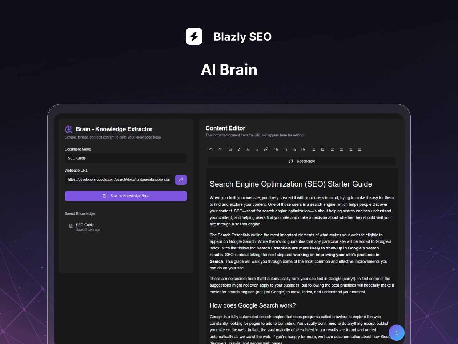
Task: Insert a hyperlink using the link icon
Action: click(266, 149)
